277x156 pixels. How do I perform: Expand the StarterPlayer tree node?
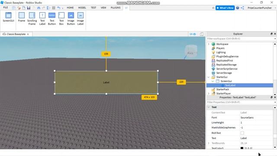[x=209, y=94]
